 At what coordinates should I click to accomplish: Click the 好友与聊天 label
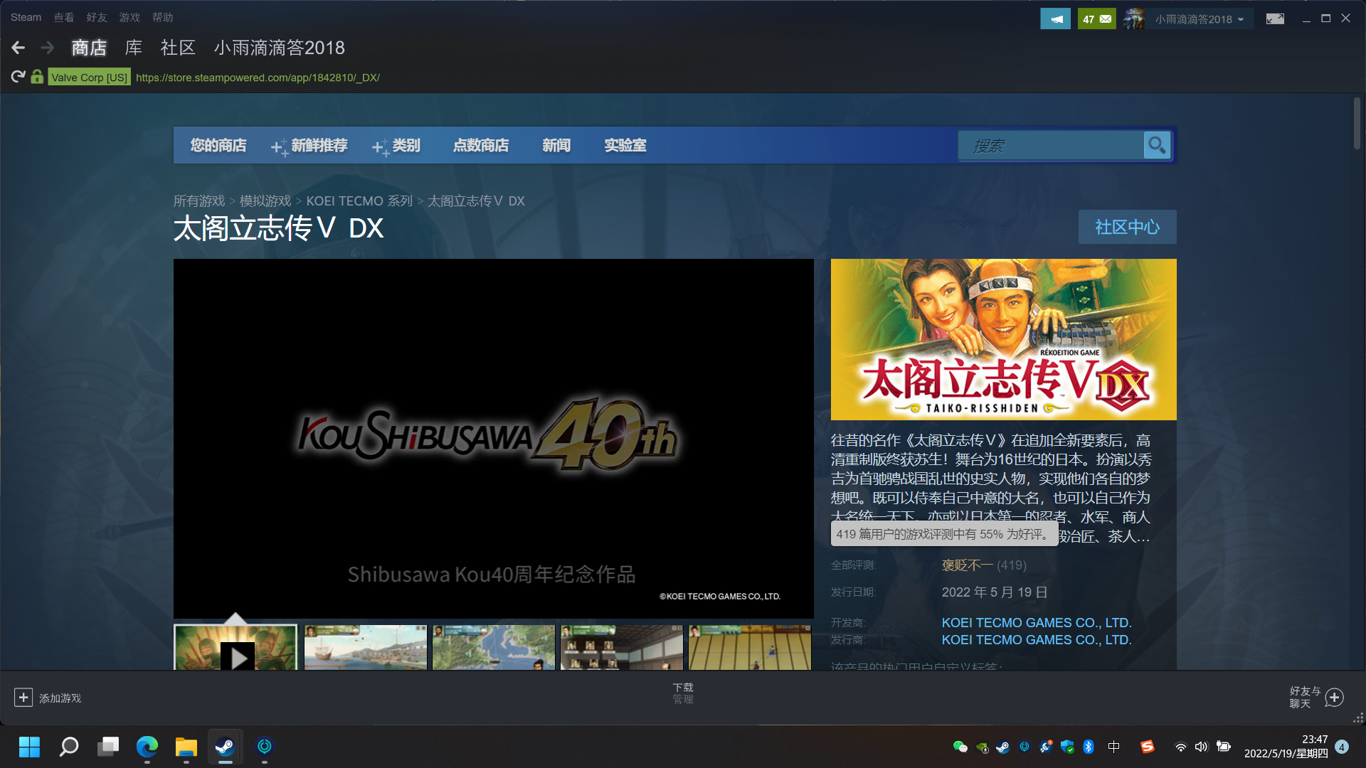pyautogui.click(x=1305, y=697)
